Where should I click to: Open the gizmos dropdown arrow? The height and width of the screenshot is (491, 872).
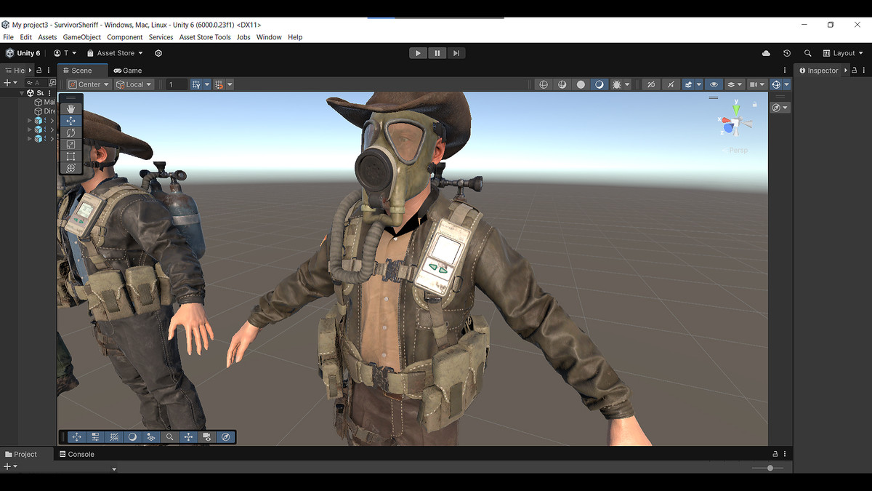tap(787, 84)
